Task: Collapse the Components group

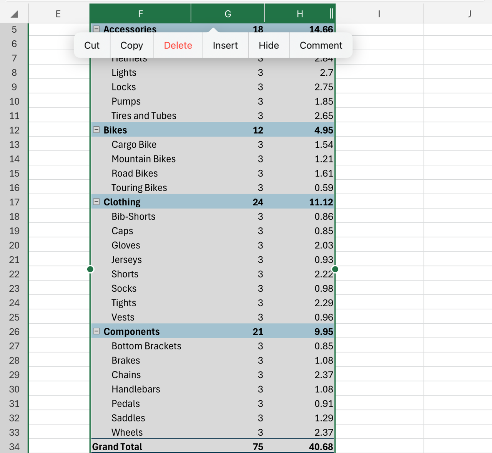Action: 96,331
